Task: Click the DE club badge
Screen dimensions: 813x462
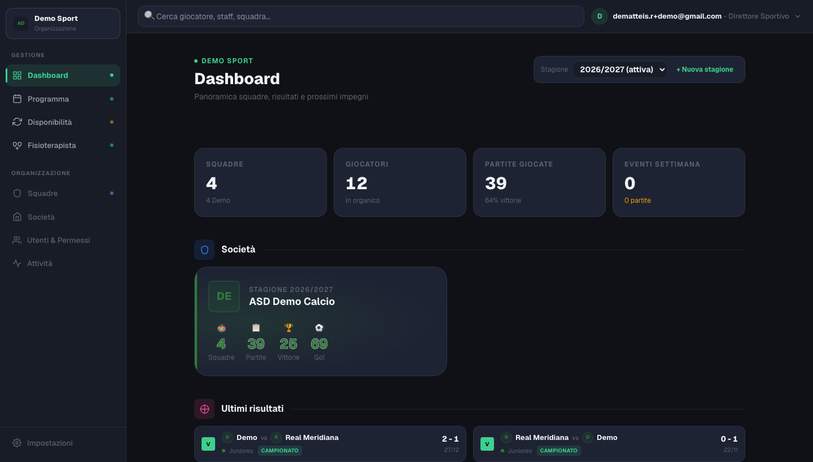Action: tap(224, 297)
